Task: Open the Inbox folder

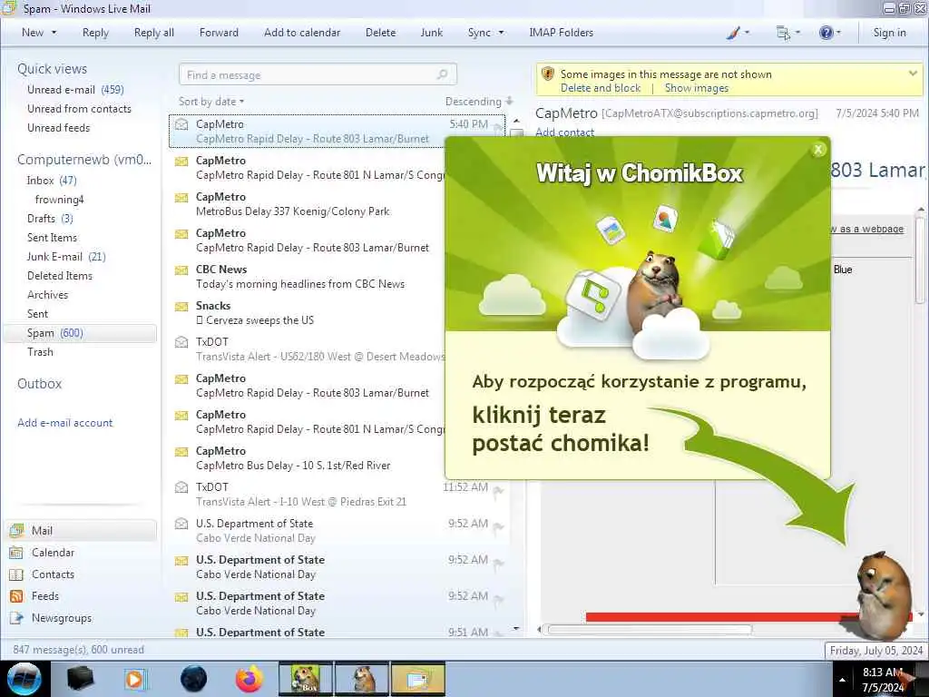Action: click(52, 181)
